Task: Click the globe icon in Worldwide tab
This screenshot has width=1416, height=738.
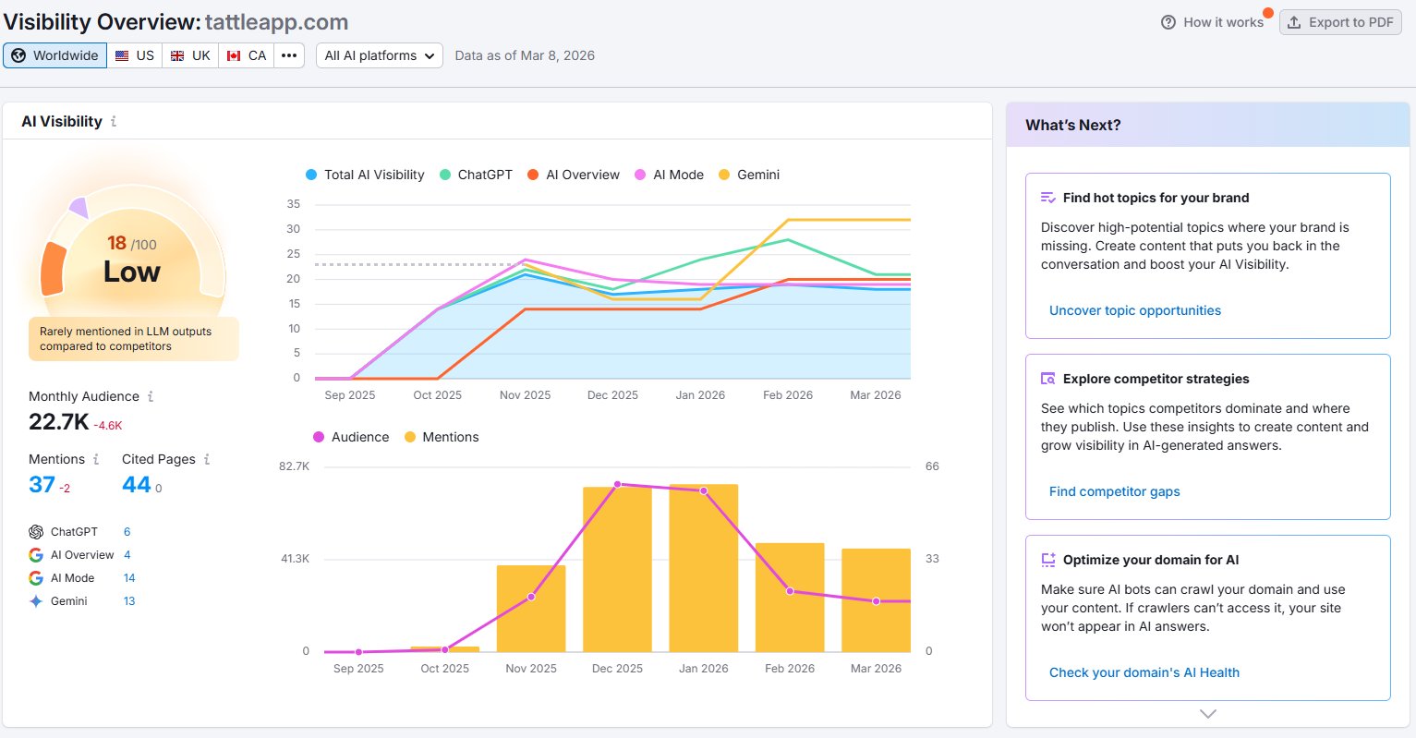Action: pos(18,55)
